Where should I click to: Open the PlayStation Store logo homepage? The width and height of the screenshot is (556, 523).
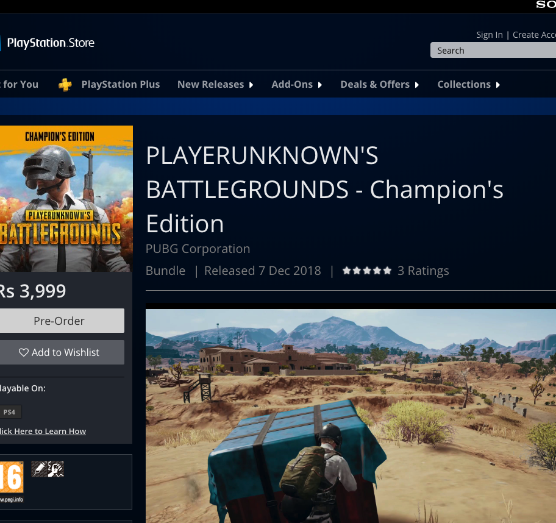49,43
